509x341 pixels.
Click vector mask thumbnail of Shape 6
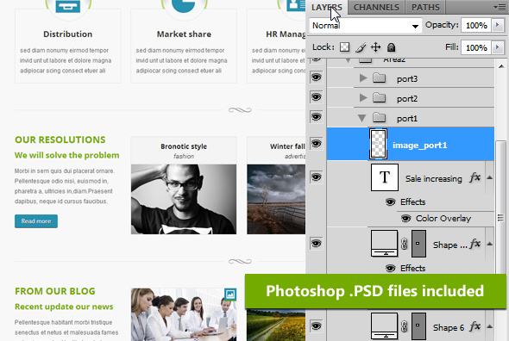418,326
